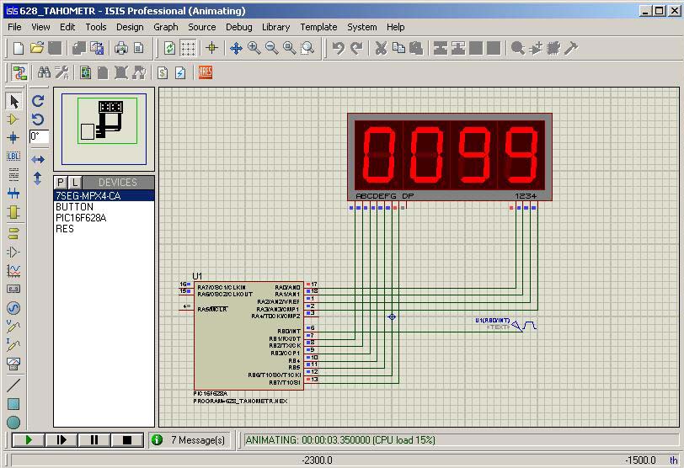Click the horizontal mirror flip icon
The image size is (684, 468).
(x=38, y=159)
